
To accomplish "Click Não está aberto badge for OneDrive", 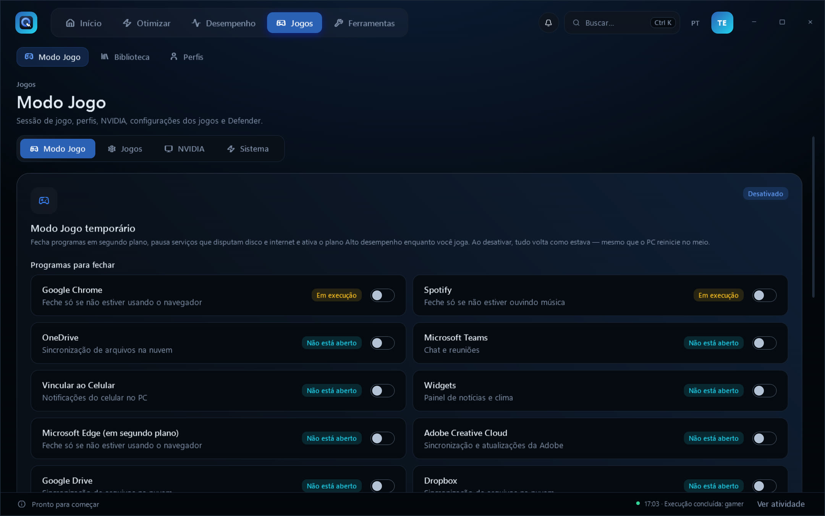I will [x=332, y=343].
